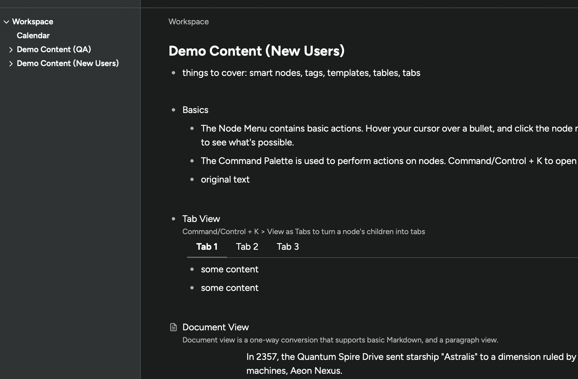Click the bullet beside "The Node Menu" line
Screen dimensions: 578x379
coord(192,128)
